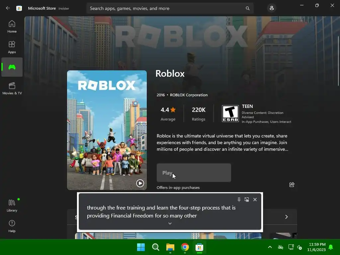Open the Home section in sidebar
Image resolution: width=340 pixels, height=255 pixels.
(x=12, y=27)
